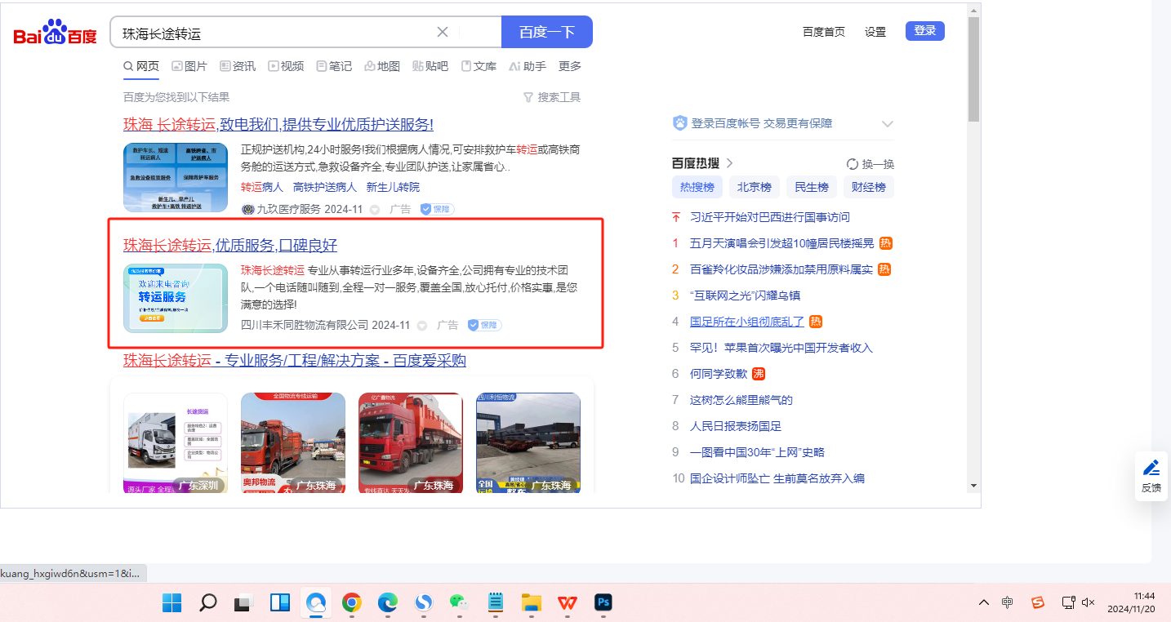Click the 新生儿转院 sub-link
Screen dimensions: 1171x622
coord(393,187)
